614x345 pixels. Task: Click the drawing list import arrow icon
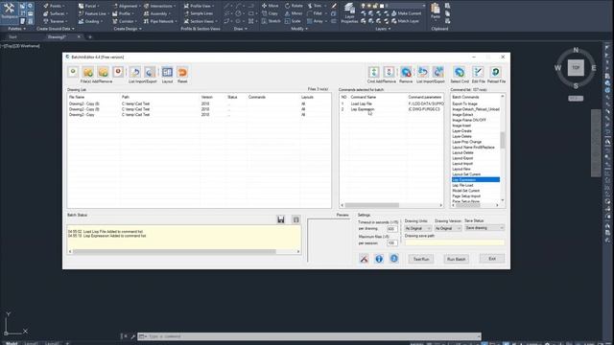(135, 72)
